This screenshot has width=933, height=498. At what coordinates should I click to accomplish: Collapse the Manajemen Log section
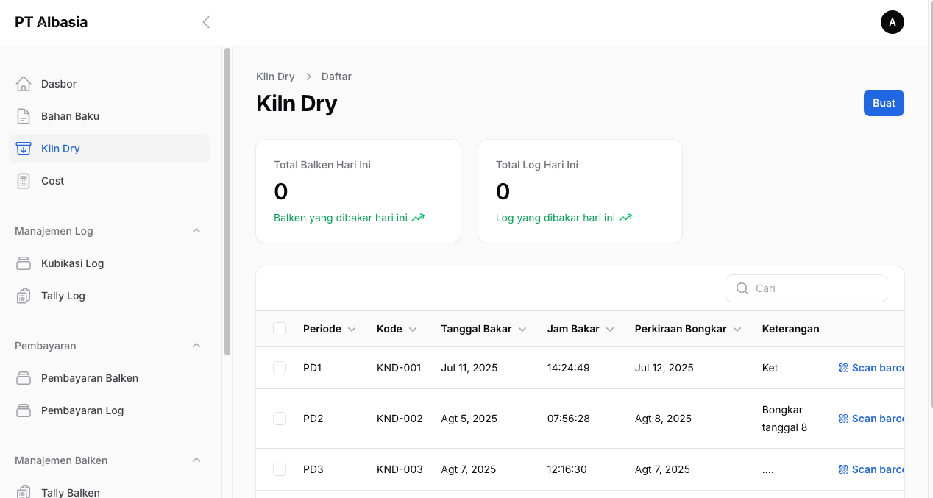[x=196, y=231]
